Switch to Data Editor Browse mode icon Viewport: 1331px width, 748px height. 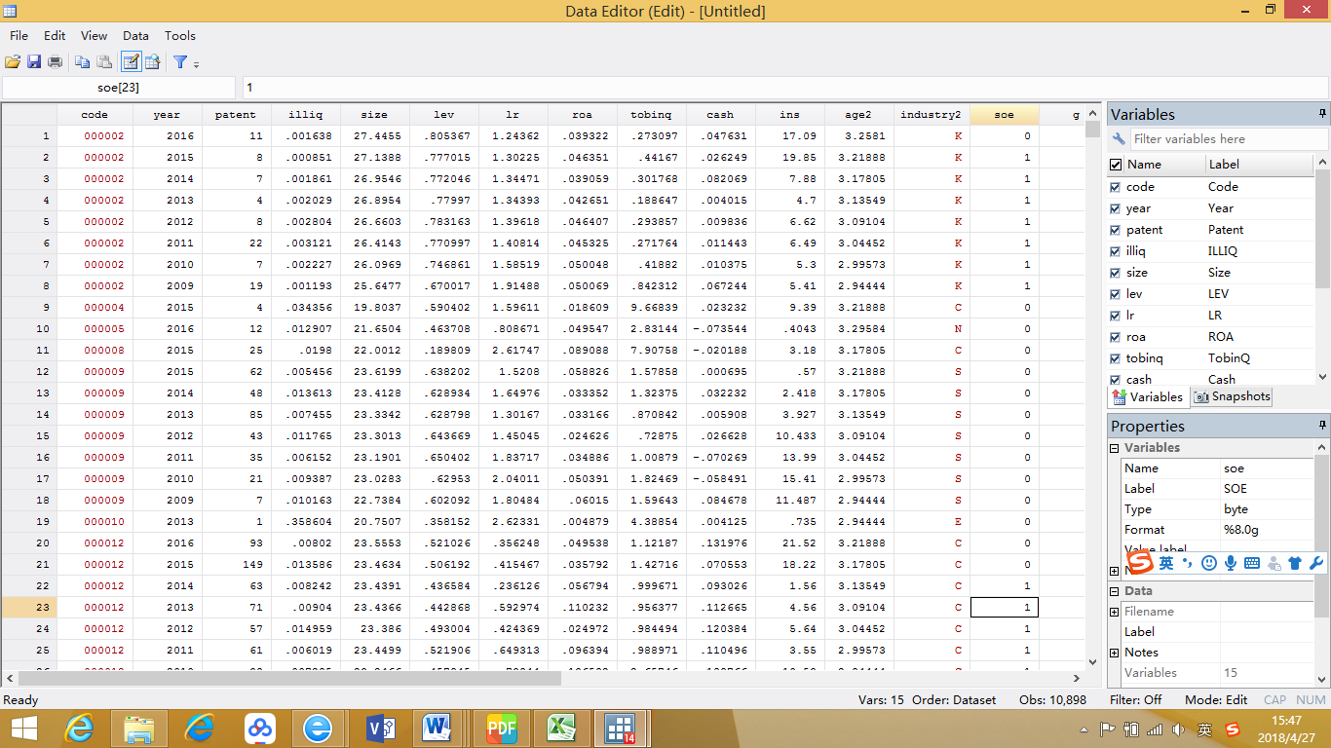pyautogui.click(x=153, y=62)
